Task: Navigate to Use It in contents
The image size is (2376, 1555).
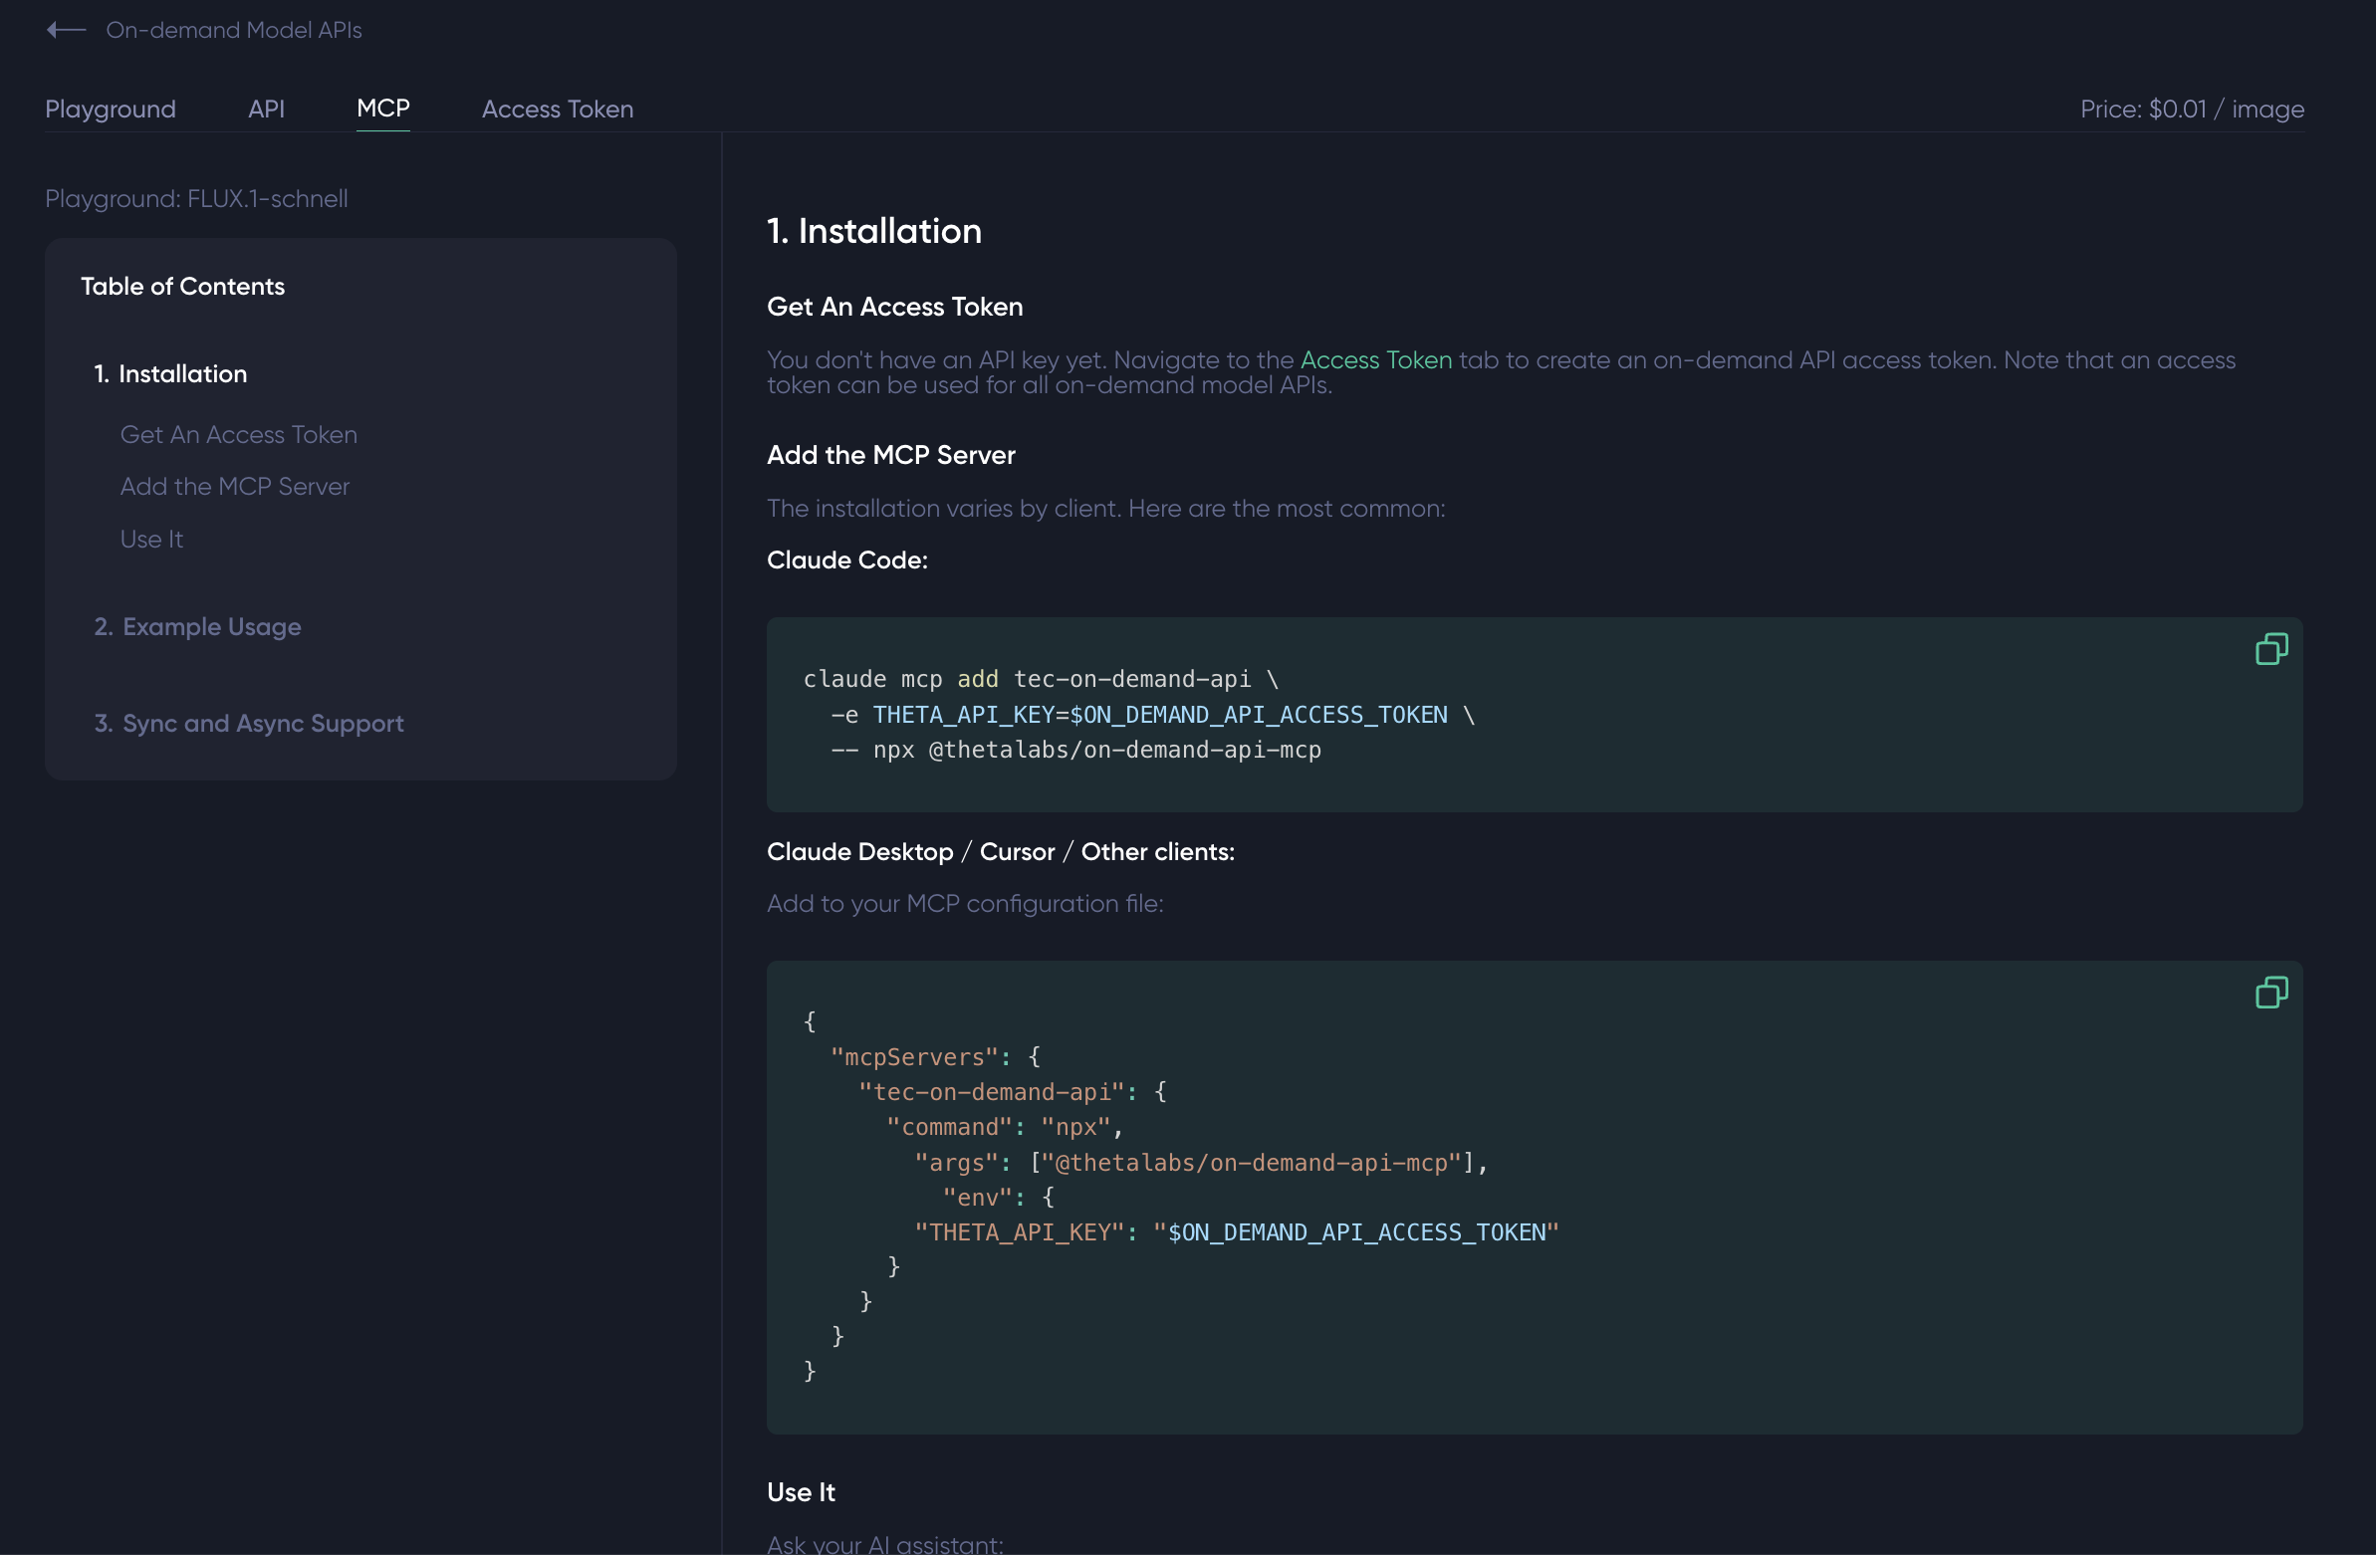Action: pyautogui.click(x=151, y=540)
